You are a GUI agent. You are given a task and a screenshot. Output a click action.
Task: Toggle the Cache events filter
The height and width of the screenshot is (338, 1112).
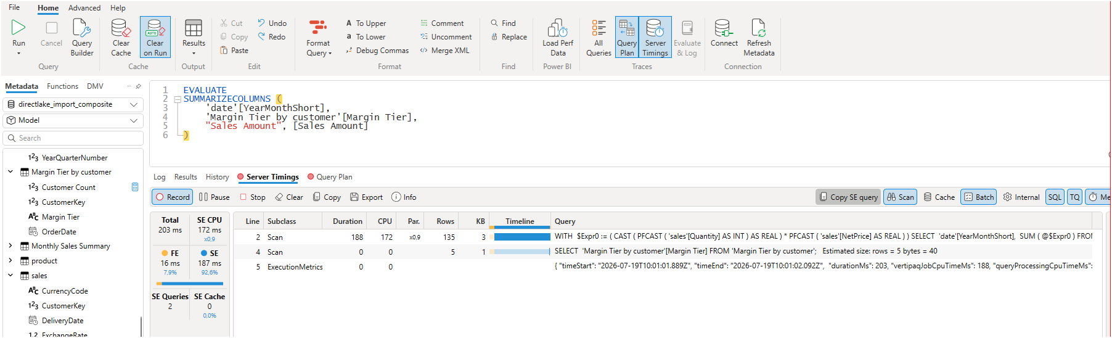point(939,197)
